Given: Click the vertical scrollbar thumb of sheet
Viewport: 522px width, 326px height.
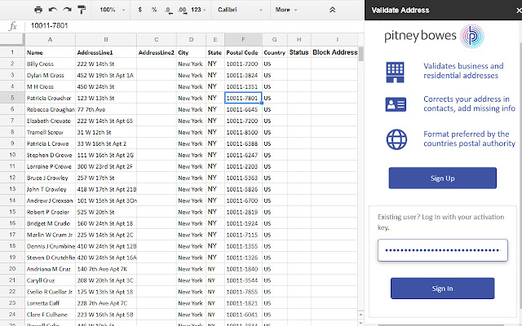Looking at the screenshot, I should coord(361,54).
